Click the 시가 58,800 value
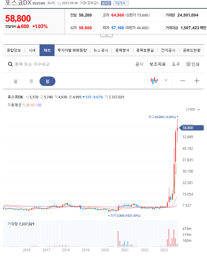The width and height of the screenshot is (207, 259). [x=85, y=28]
